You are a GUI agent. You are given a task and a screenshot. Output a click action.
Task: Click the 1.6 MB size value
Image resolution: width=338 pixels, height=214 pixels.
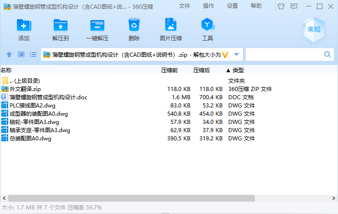pos(181,97)
